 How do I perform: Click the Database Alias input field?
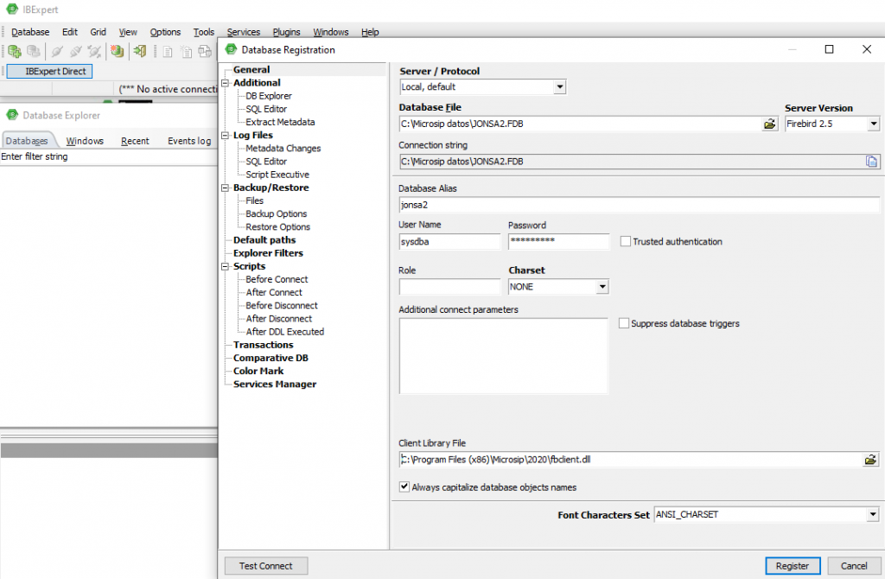(x=639, y=206)
